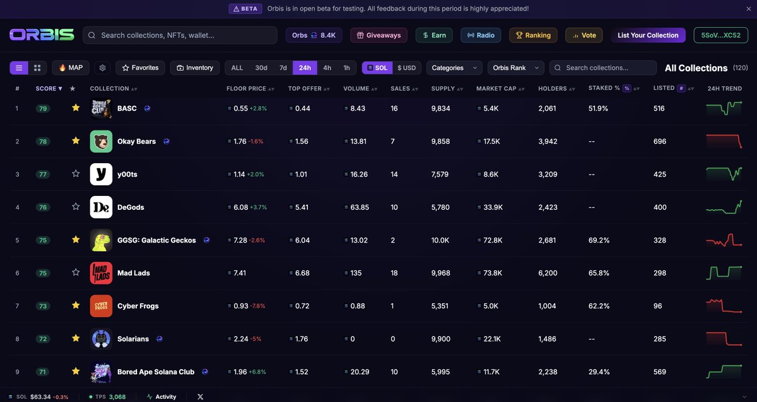
Task: Click the Mad Lads 24h trend chart
Action: tap(724, 273)
